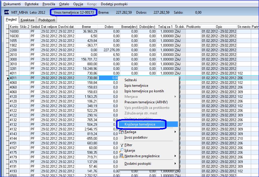Click Prevzem temeljnice (ARHIV) entry
The image size is (259, 177).
pos(146,102)
